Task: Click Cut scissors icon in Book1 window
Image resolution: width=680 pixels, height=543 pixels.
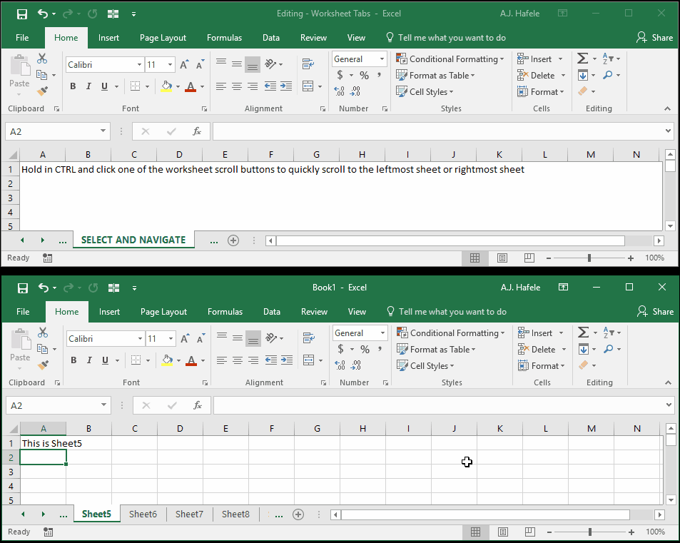Action: (x=43, y=333)
